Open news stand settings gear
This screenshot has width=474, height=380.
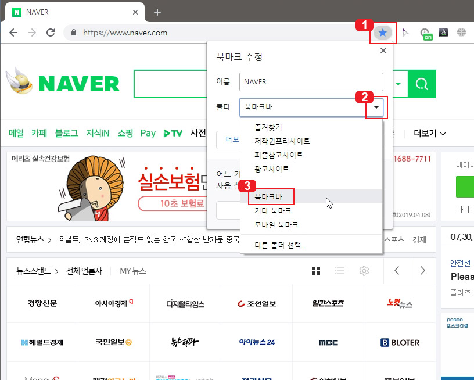364,271
